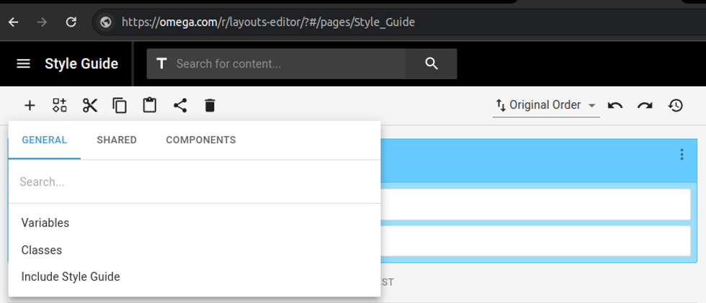This screenshot has width=706, height=303.
Task: Switch to the Components tab
Action: (x=200, y=140)
